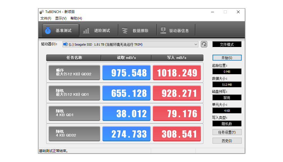
Task: Change the 单元大小 value 4 KB
Action: (227, 111)
